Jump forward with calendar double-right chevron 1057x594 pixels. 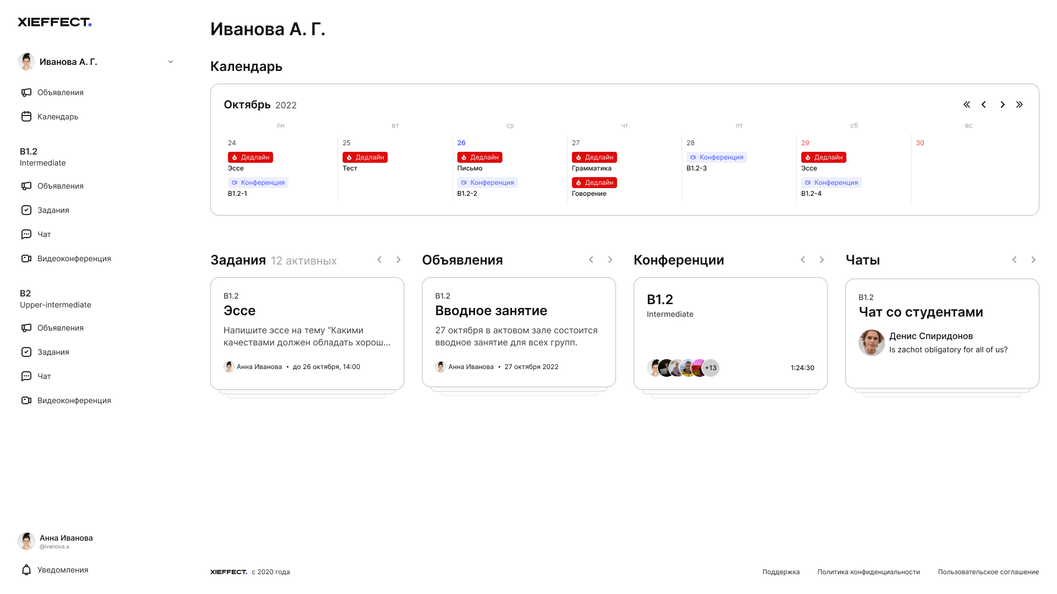coord(1020,105)
